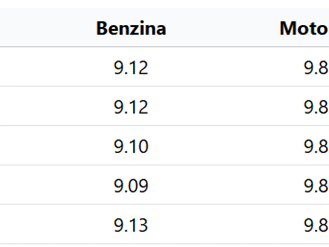
Task: Click blank area left of 9.13
Action: pos(41,225)
